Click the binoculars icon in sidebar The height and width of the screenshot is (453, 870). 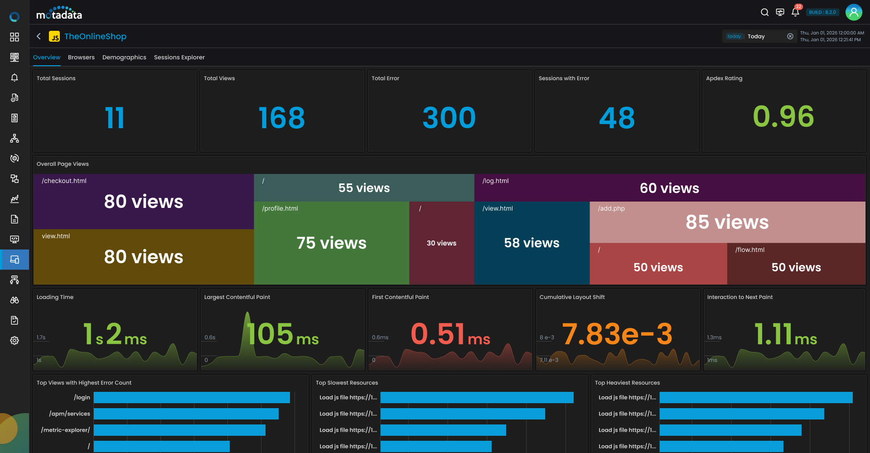coord(14,300)
